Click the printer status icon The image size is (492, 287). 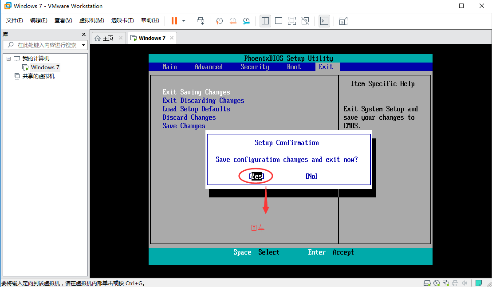tap(455, 283)
